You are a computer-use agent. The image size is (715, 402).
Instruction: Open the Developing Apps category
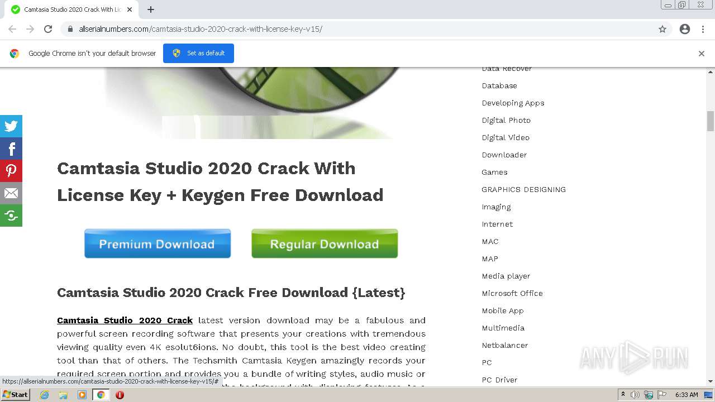[x=513, y=103]
